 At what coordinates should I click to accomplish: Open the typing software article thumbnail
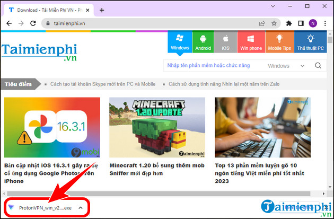coord(262,127)
